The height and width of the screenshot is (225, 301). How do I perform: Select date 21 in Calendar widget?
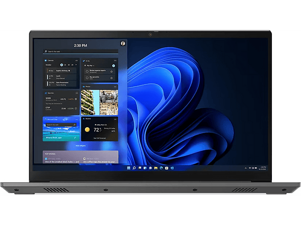pyautogui.click(x=65, y=65)
